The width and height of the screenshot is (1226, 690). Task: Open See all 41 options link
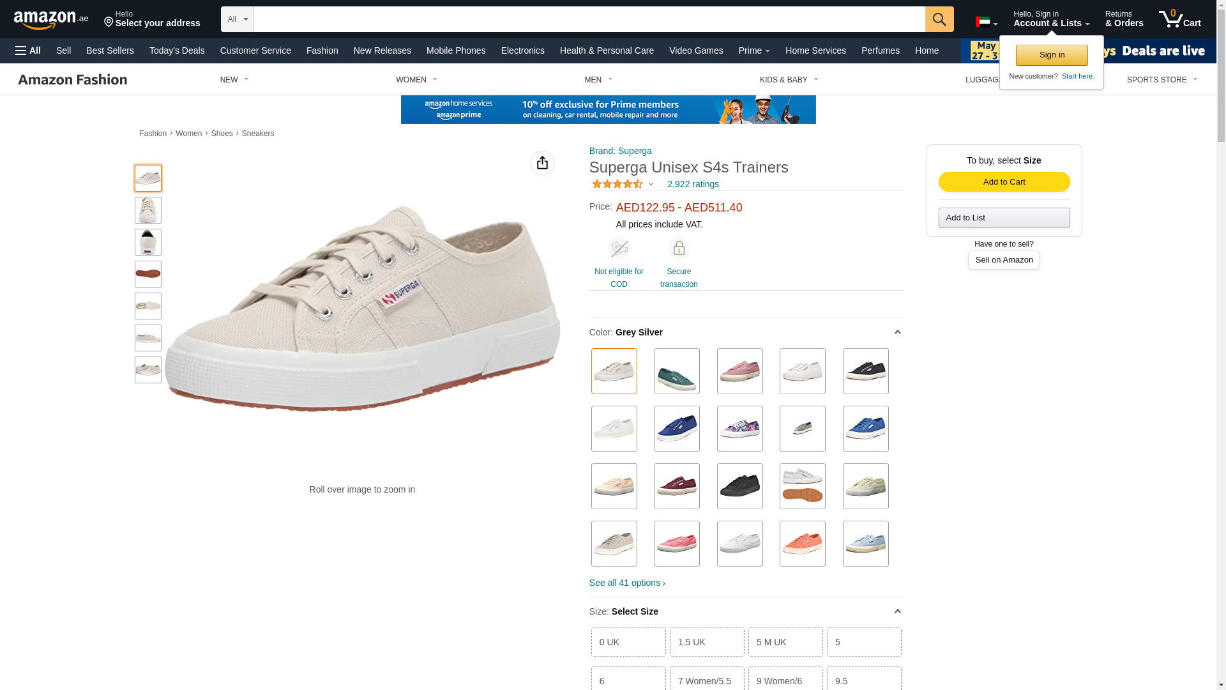(x=627, y=583)
